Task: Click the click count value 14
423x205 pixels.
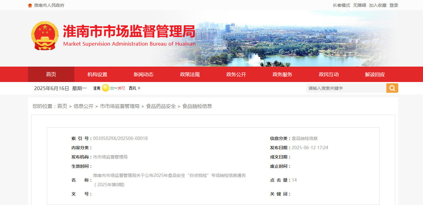Action: (x=294, y=180)
